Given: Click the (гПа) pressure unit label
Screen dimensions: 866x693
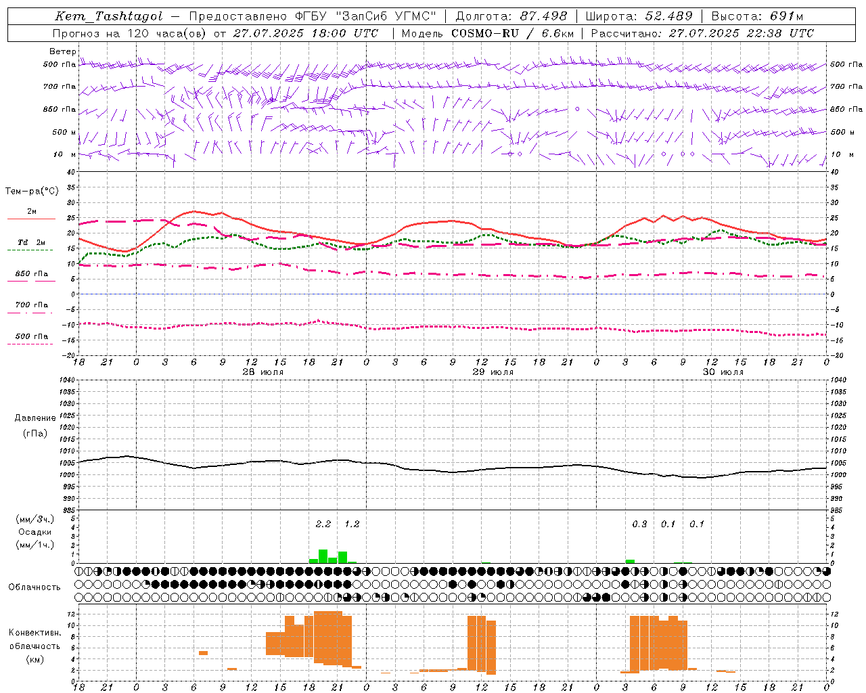Looking at the screenshot, I should tap(35, 433).
